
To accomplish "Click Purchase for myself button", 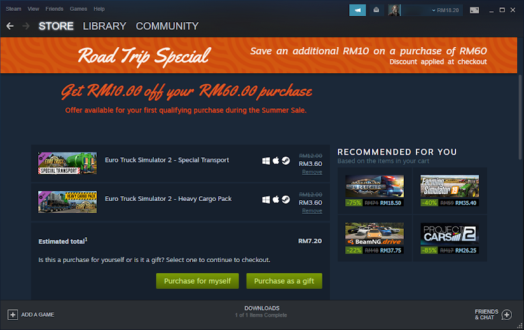I will click(198, 281).
